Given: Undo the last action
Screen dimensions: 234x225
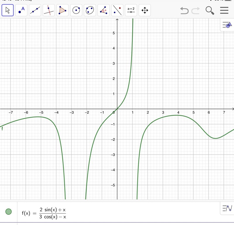Looking at the screenshot, I should click(x=184, y=11).
